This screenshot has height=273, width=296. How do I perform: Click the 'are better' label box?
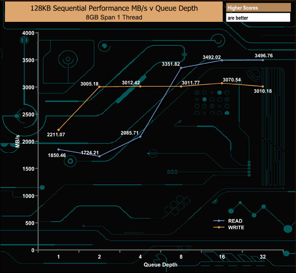[x=258, y=18]
